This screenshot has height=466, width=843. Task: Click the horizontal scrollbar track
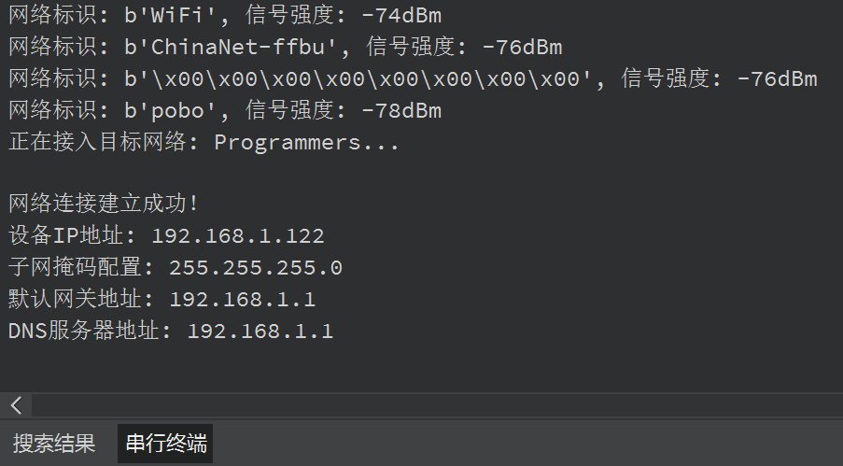pyautogui.click(x=437, y=405)
